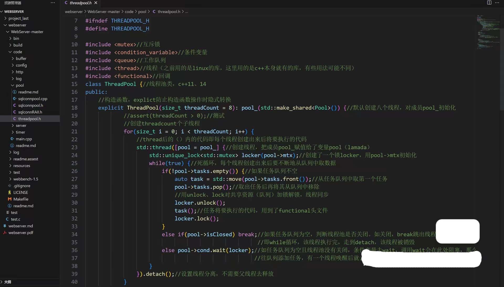Expand the buffer folder
Screen dimensions: 504x287
30,58
